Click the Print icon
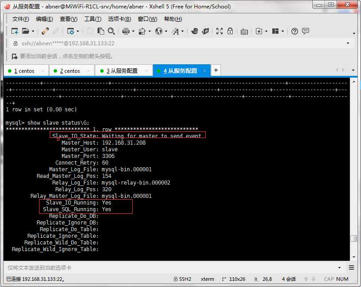The image size is (361, 287). 126,31
